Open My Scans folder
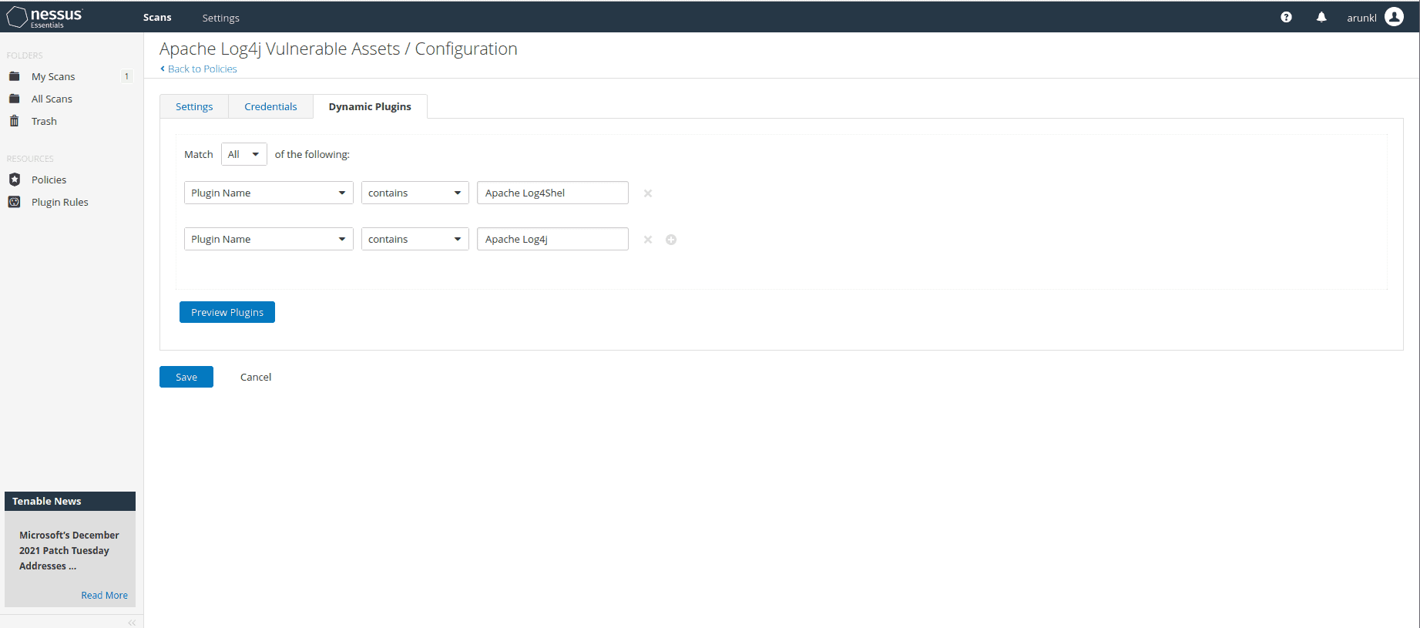This screenshot has height=628, width=1420. click(x=53, y=76)
